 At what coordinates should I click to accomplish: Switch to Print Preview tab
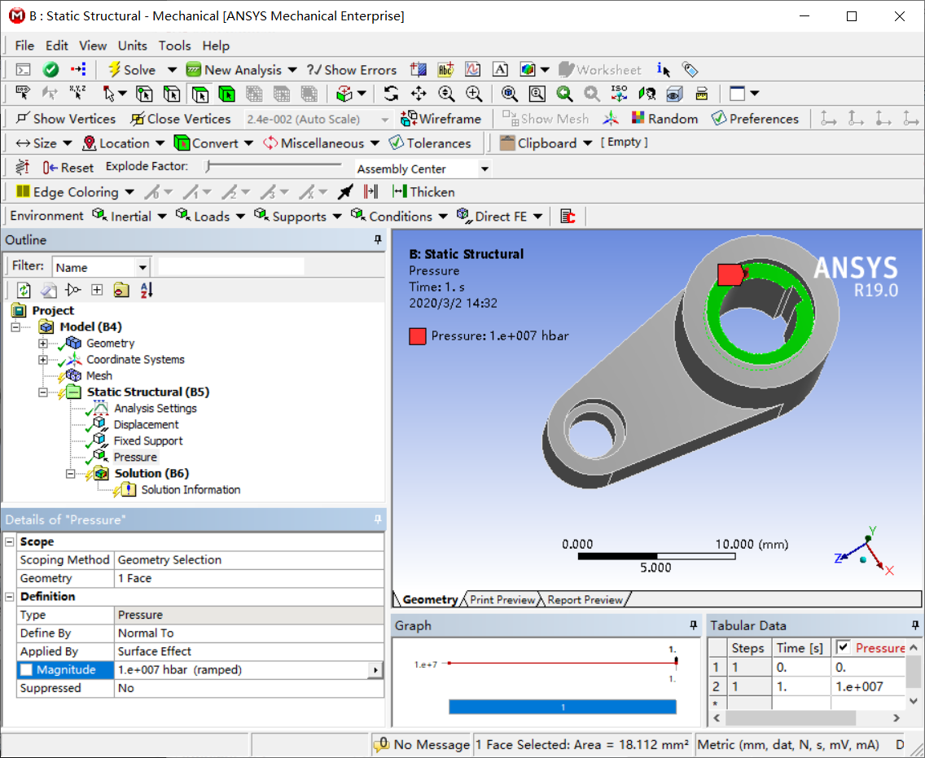502,599
